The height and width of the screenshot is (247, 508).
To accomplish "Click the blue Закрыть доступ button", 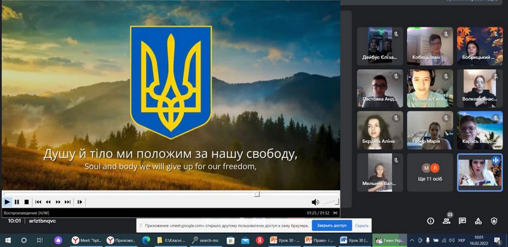I will [x=331, y=225].
